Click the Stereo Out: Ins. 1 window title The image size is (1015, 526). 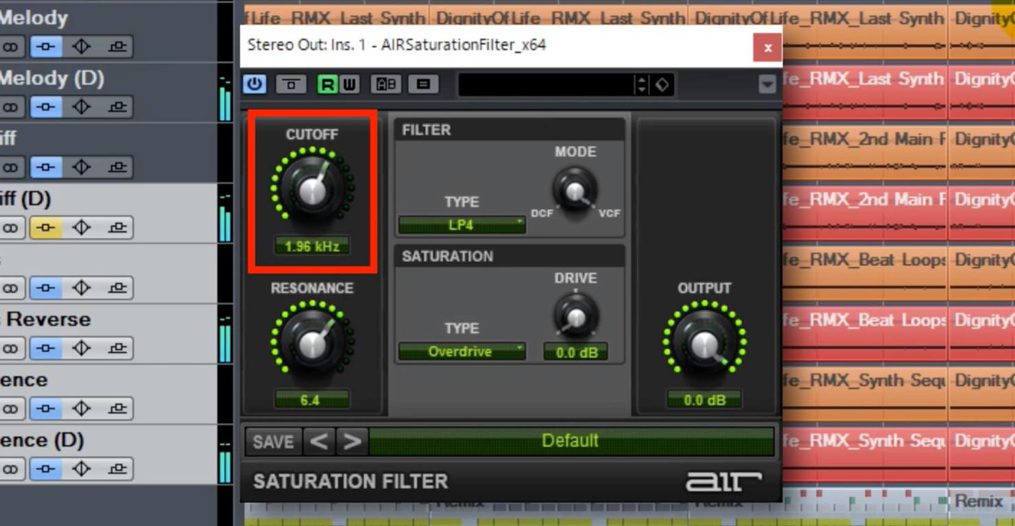point(396,45)
